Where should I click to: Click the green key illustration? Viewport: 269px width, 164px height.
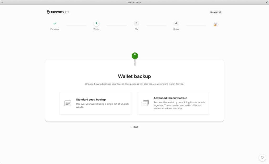click(135, 59)
